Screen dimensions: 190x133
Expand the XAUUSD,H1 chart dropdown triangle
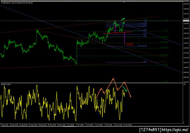[2, 3]
